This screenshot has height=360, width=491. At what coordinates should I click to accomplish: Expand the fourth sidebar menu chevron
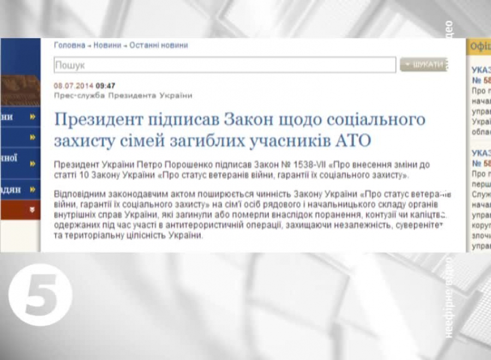coord(33,189)
